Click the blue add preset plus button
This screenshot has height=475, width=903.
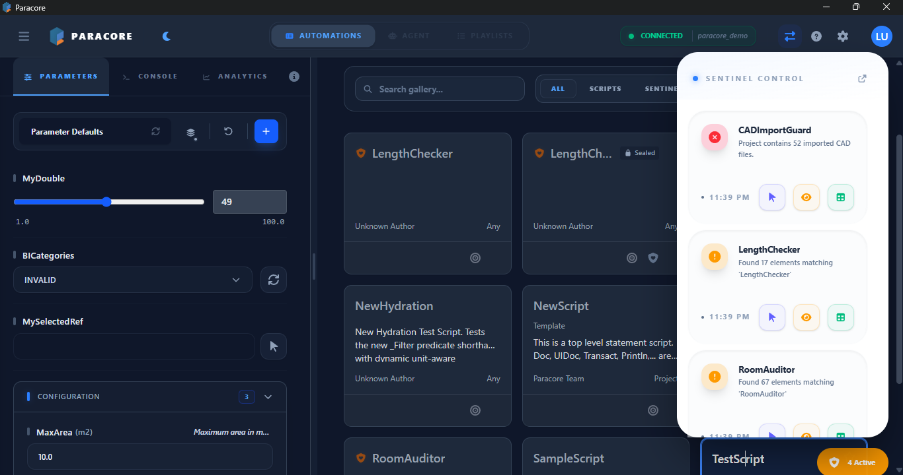[266, 131]
